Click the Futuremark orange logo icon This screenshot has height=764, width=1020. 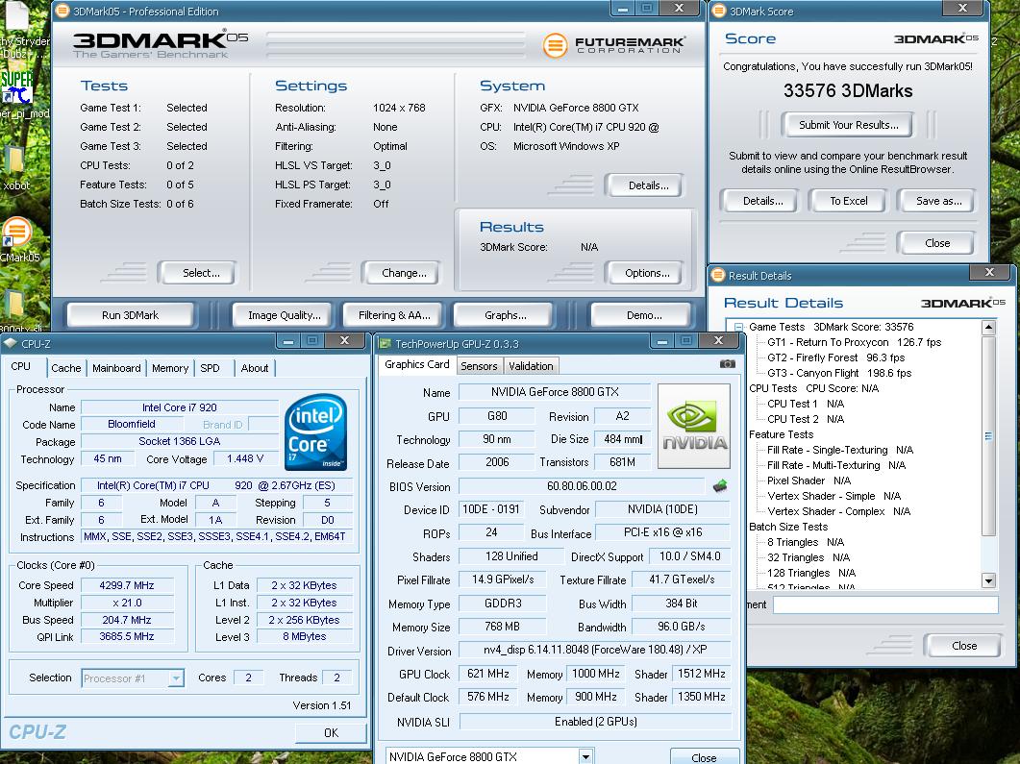[555, 45]
